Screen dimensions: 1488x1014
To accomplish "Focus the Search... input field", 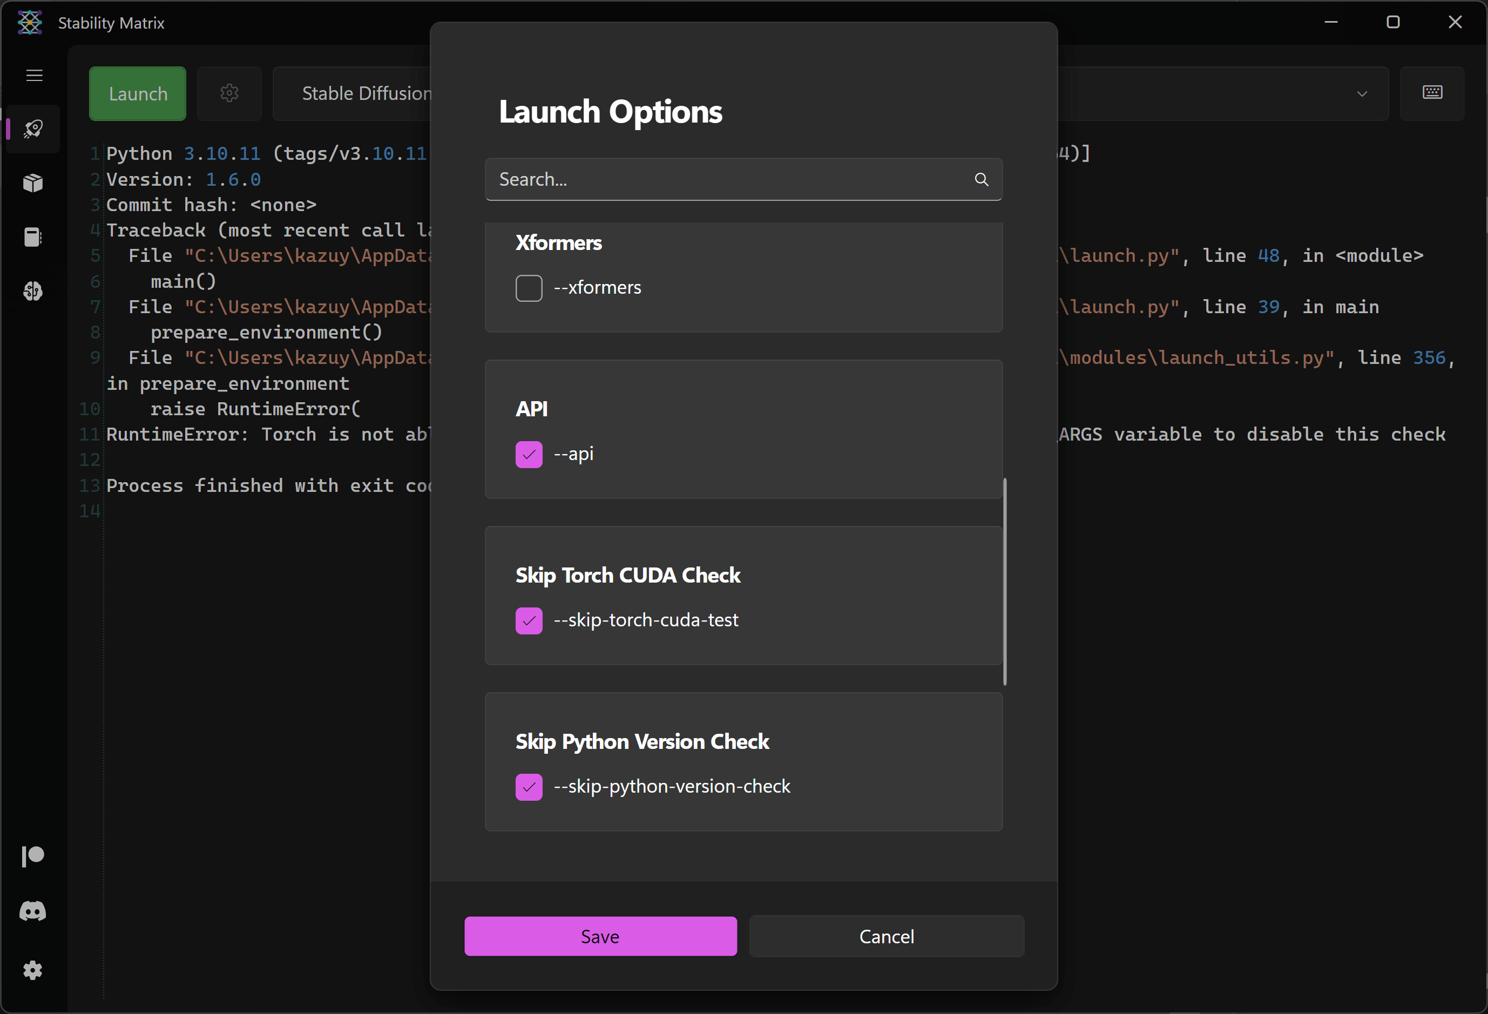I will pyautogui.click(x=723, y=179).
